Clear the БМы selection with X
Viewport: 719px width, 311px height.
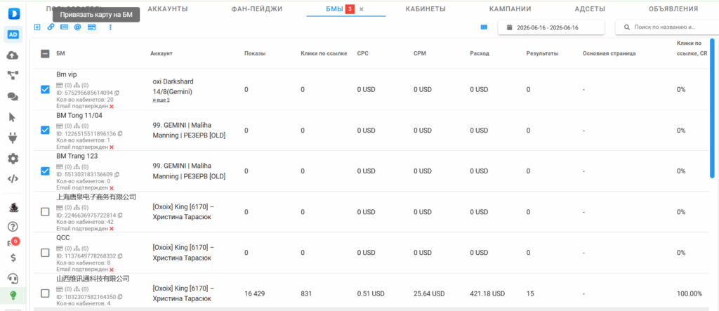tap(362, 9)
